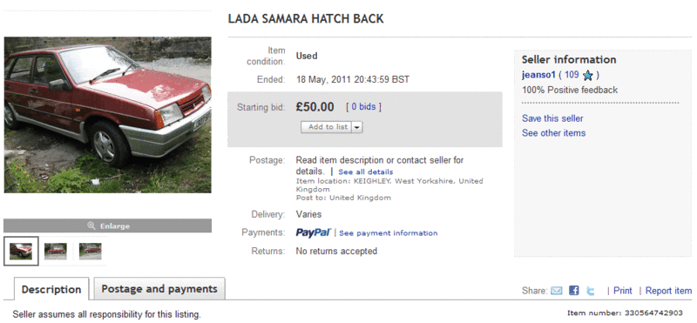
Task: Open See all details postage link
Action: (366, 172)
